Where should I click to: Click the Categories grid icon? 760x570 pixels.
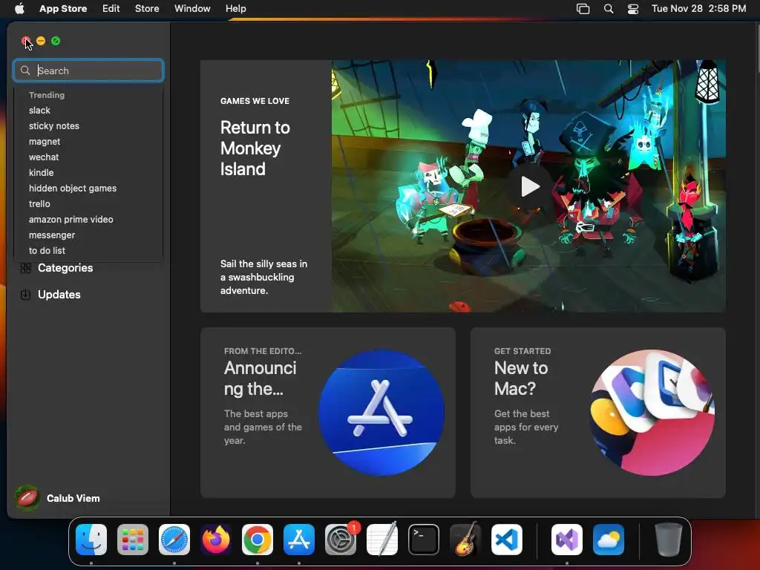[26, 267]
